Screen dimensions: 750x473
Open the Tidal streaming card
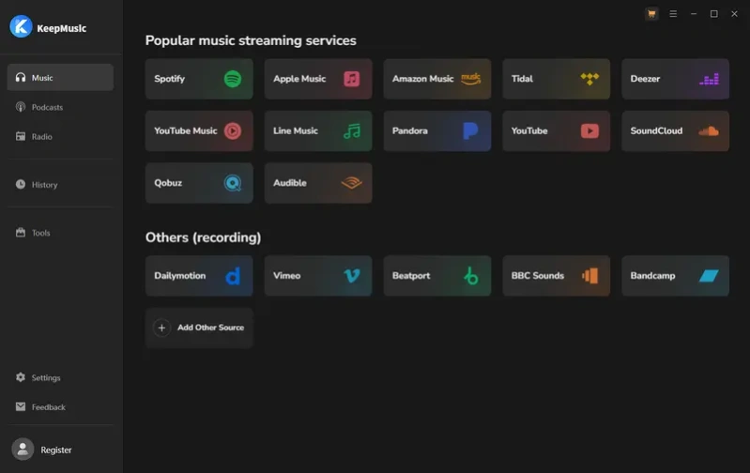click(557, 79)
